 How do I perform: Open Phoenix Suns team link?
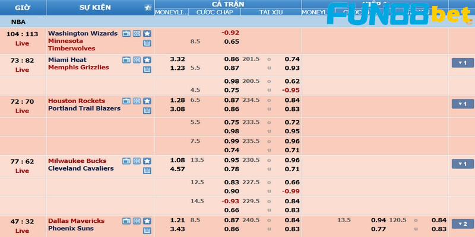click(71, 228)
